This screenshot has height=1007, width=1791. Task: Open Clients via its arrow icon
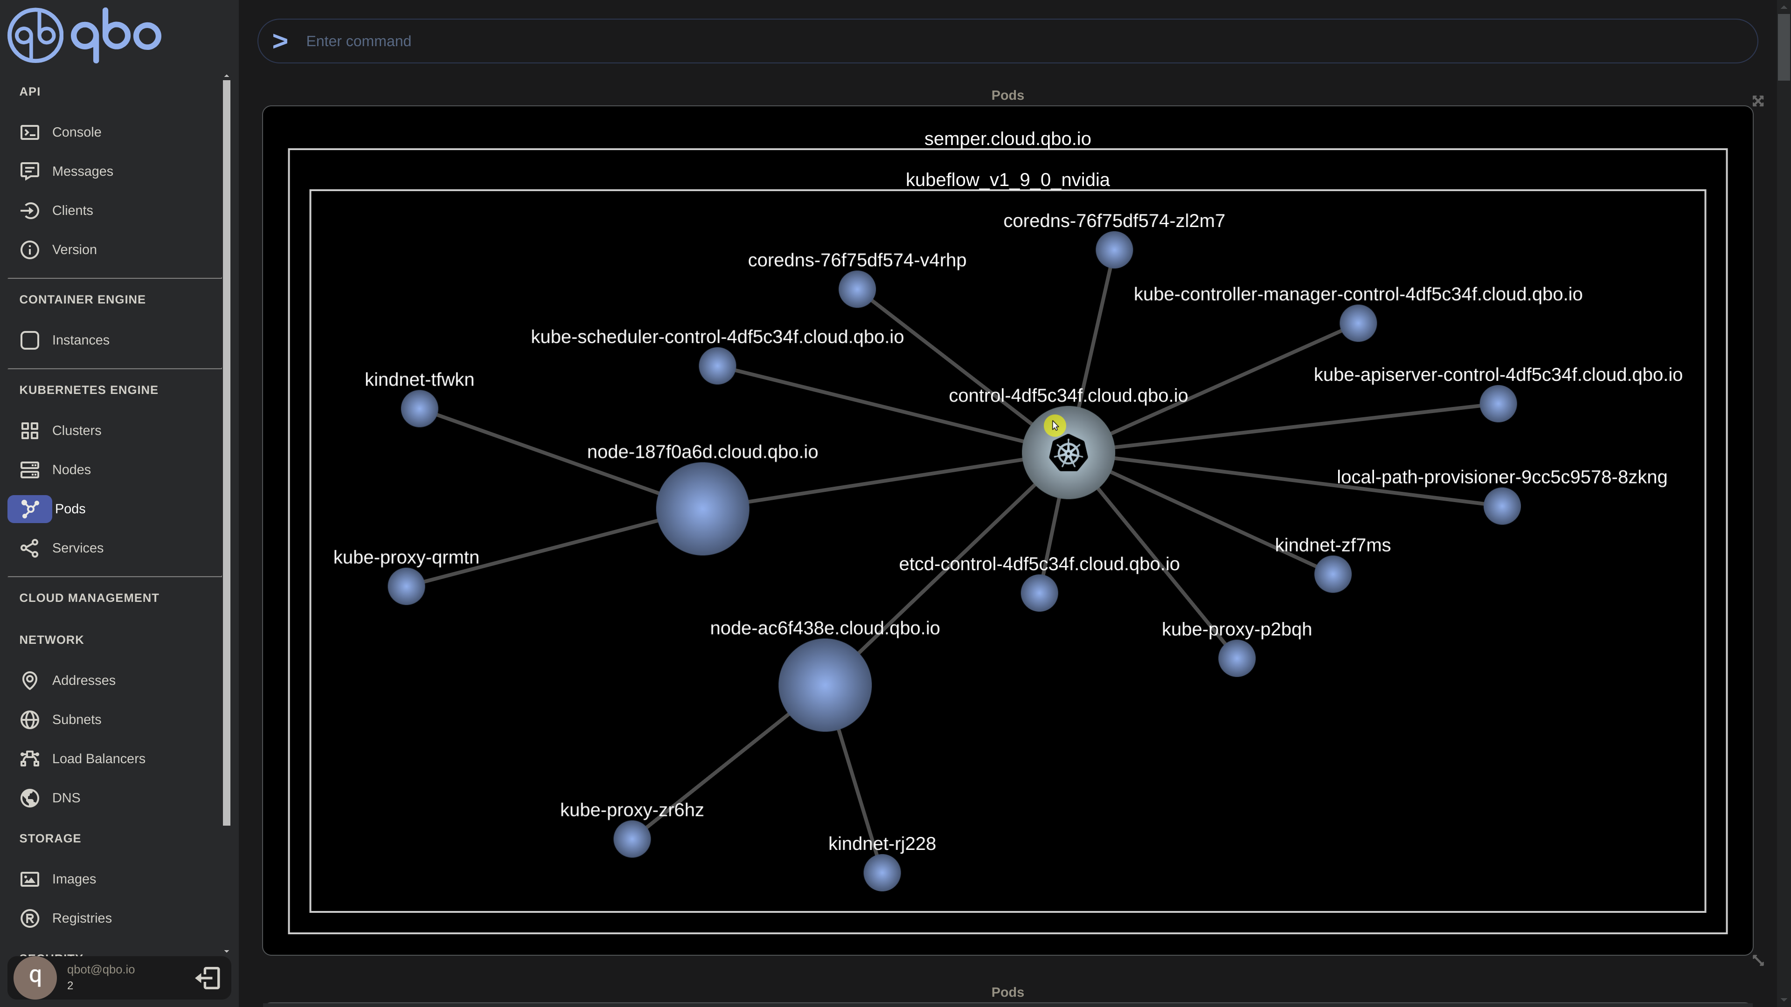pos(29,211)
